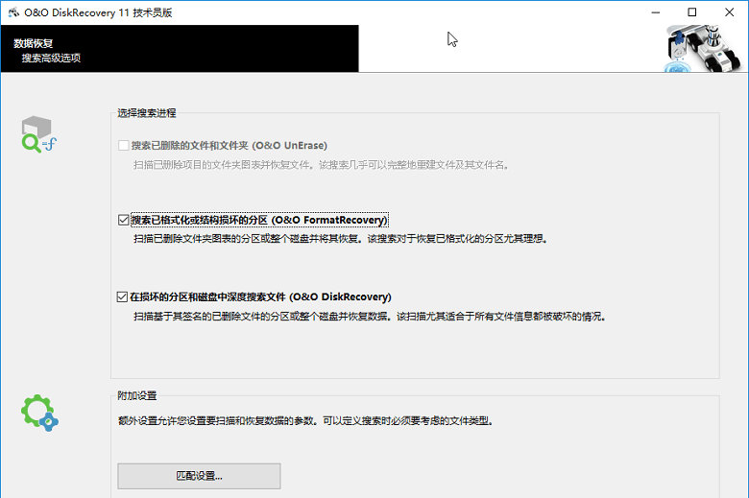Click the green gear additional settings icon
Screen dimensions: 749x498
pyautogui.click(x=39, y=413)
